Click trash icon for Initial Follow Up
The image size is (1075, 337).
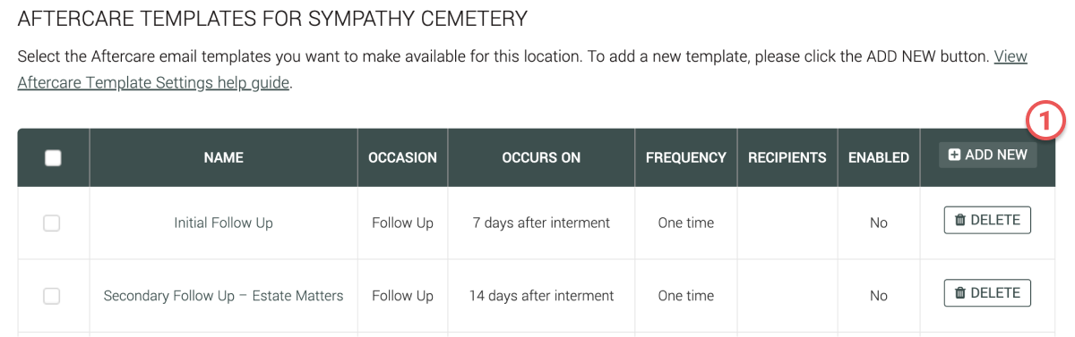click(959, 220)
